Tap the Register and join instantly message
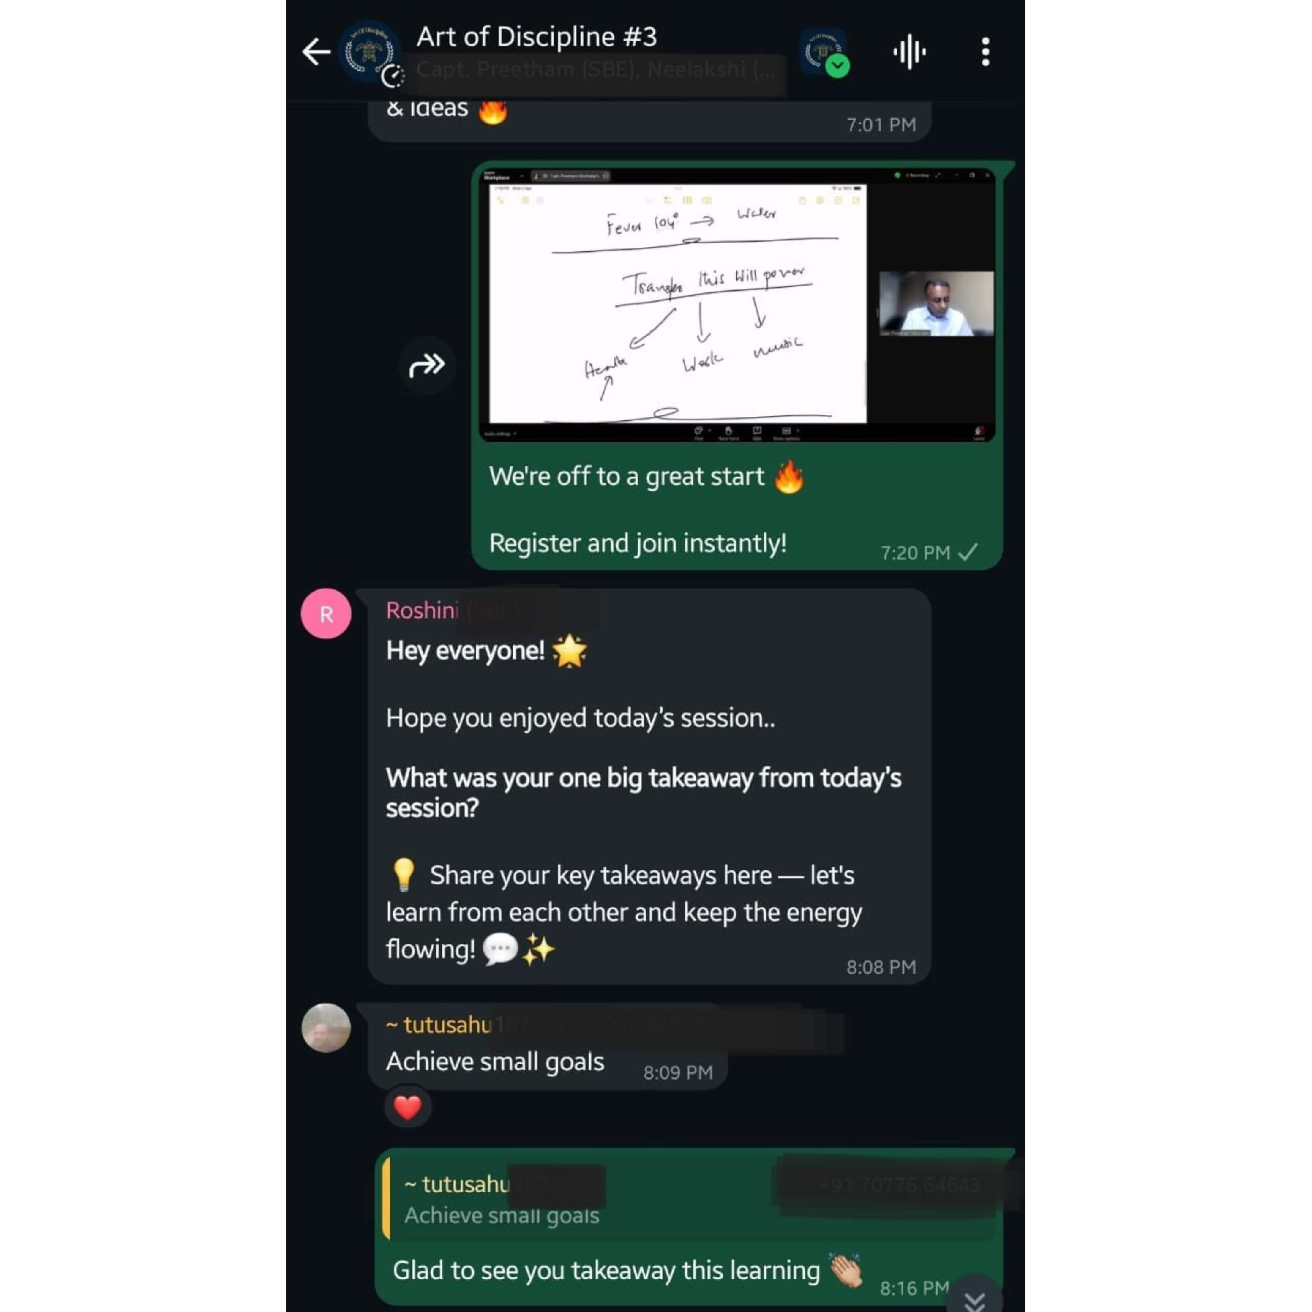The height and width of the screenshot is (1312, 1312). click(638, 543)
